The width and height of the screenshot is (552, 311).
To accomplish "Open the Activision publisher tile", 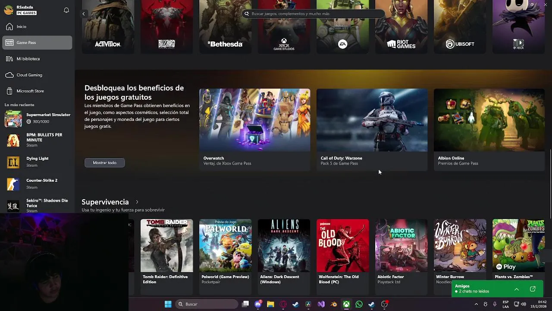I will [x=108, y=27].
